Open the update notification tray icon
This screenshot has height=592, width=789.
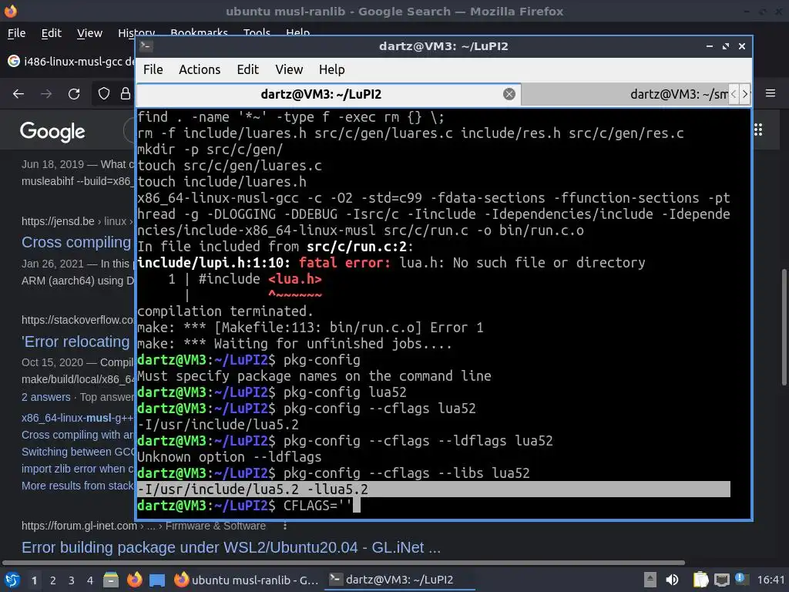coord(740,578)
